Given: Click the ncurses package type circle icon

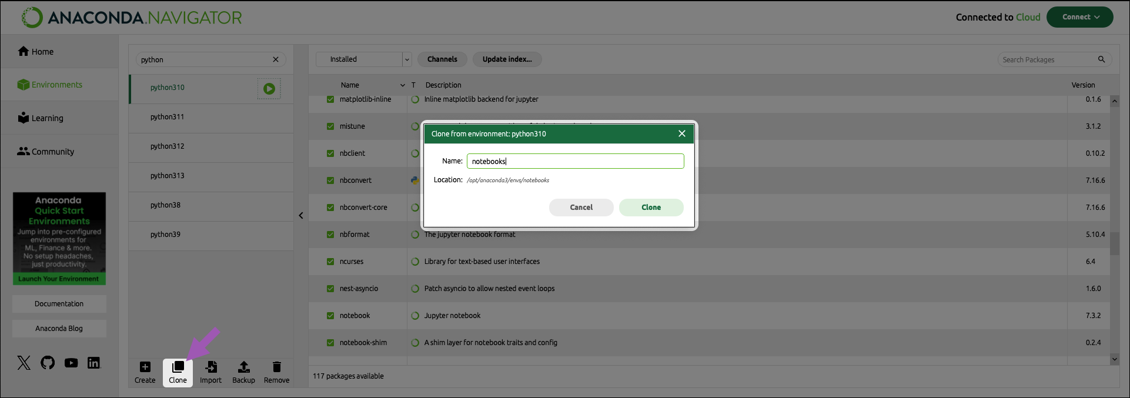Looking at the screenshot, I should click(x=415, y=262).
